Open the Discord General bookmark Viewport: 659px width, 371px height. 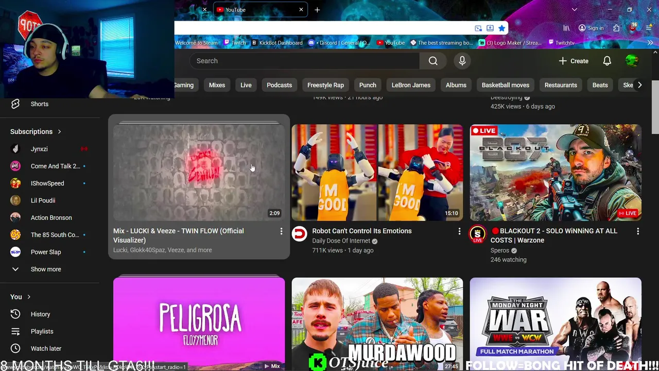click(x=339, y=43)
